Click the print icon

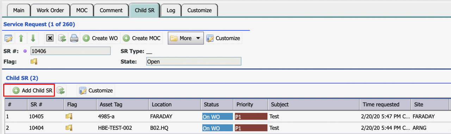coord(74,38)
